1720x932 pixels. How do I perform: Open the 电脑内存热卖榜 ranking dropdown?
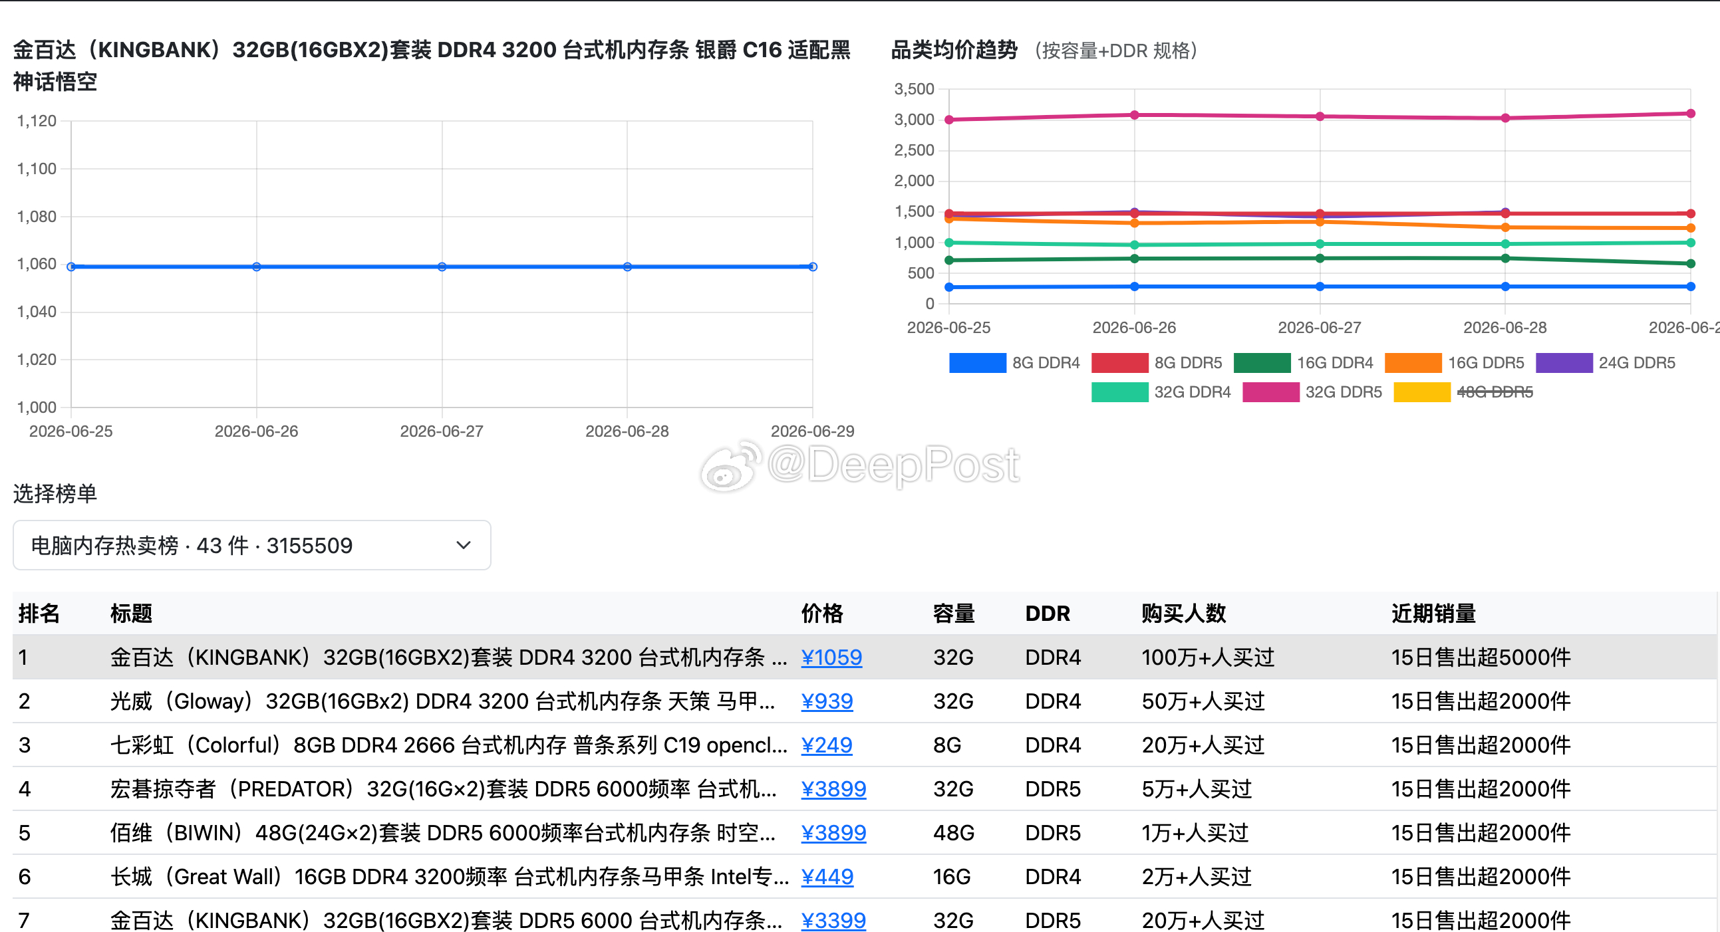251,545
